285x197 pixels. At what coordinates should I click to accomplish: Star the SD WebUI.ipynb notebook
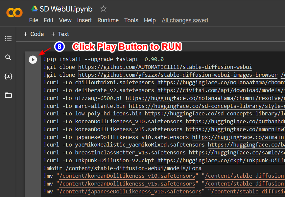tap(103, 9)
